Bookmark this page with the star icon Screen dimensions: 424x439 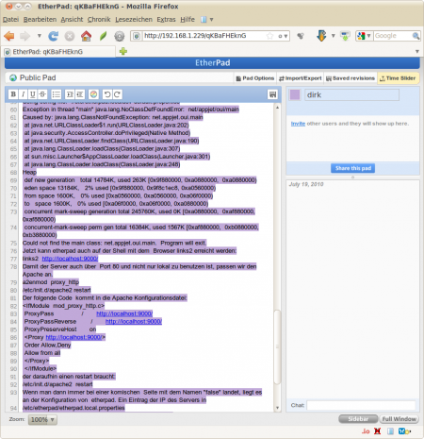point(269,36)
